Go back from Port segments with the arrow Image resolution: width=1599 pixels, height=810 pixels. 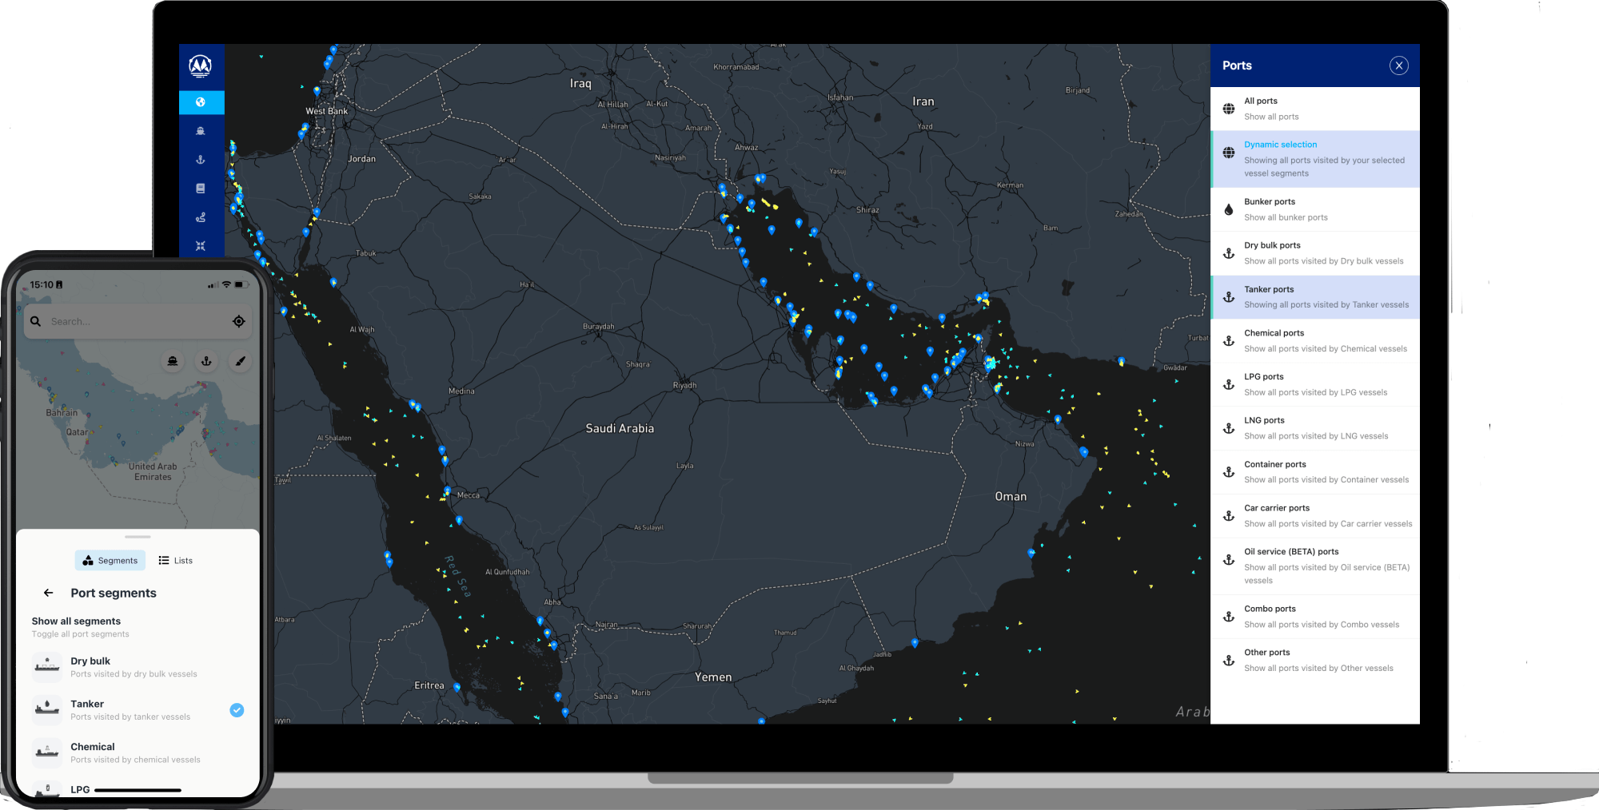click(x=48, y=593)
